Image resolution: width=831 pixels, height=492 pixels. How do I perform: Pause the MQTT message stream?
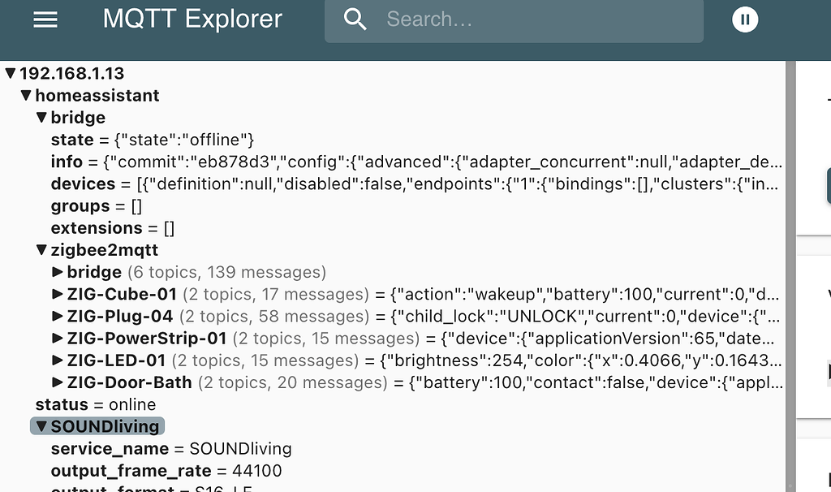(744, 19)
